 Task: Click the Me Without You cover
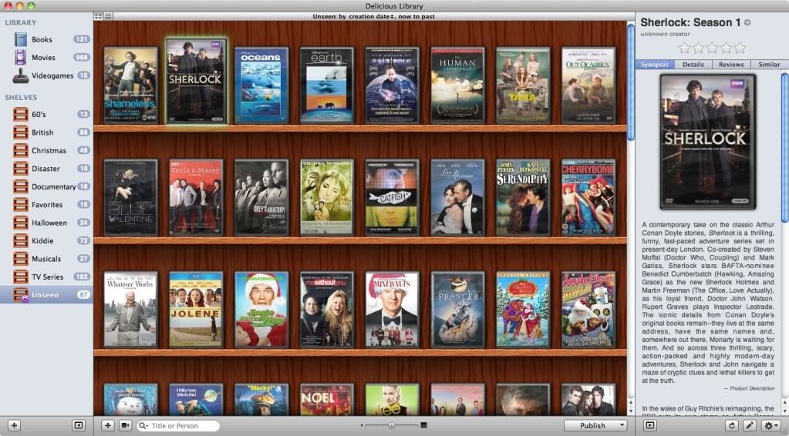[326, 310]
